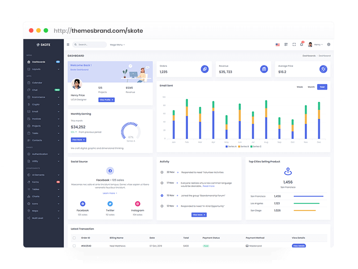
Task: Open the Henry user profile dropdown
Action: click(x=315, y=44)
